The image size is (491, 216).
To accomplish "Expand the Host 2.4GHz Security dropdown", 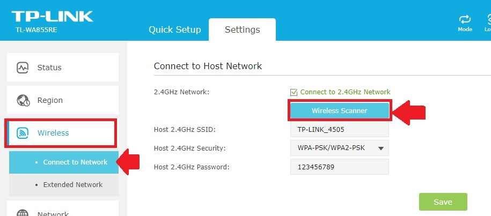I will click(339, 148).
